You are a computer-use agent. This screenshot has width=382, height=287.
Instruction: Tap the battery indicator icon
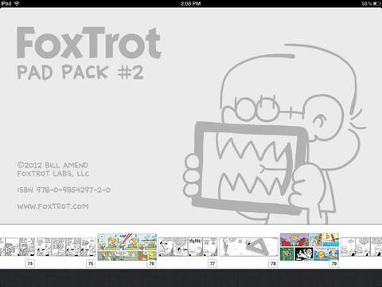(377, 3)
